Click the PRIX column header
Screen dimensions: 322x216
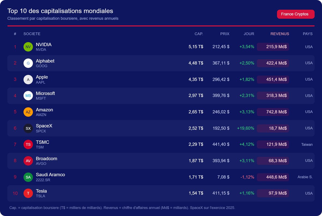[225, 34]
